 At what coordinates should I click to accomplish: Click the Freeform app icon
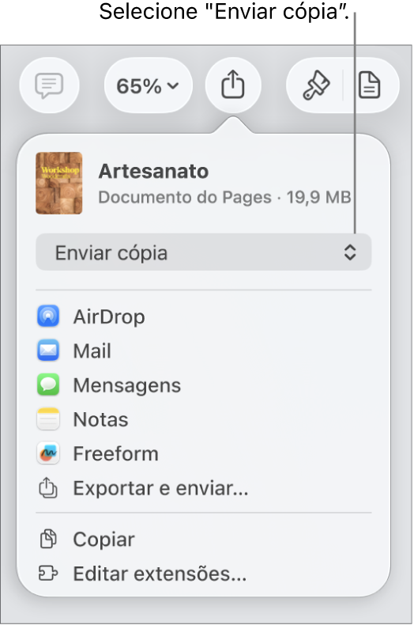pyautogui.click(x=48, y=453)
